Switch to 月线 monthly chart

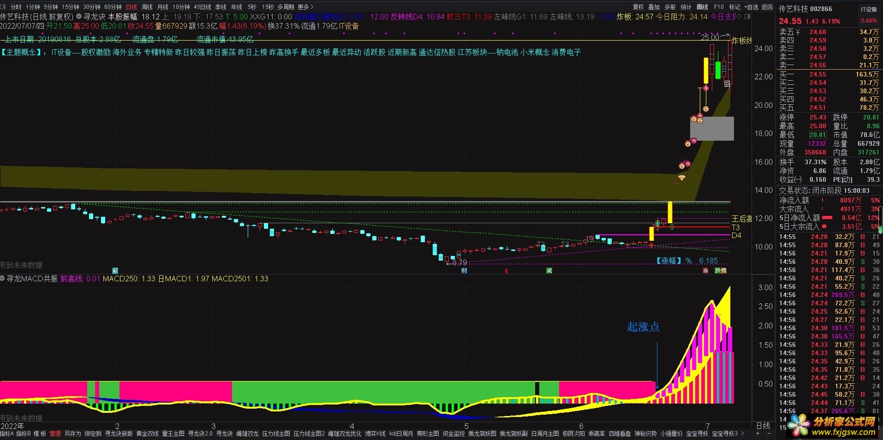click(163, 7)
